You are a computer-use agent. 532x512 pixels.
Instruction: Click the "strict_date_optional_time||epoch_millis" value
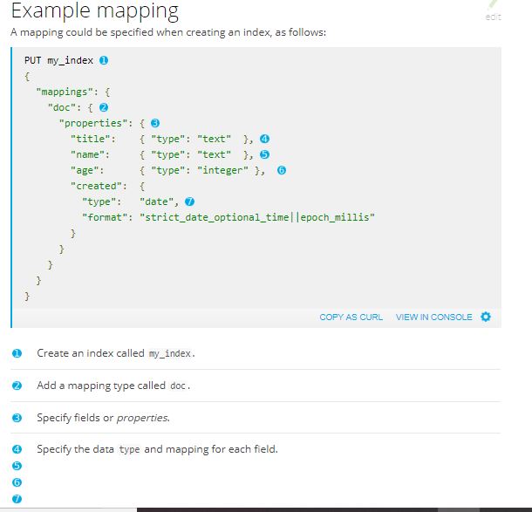coord(257,217)
